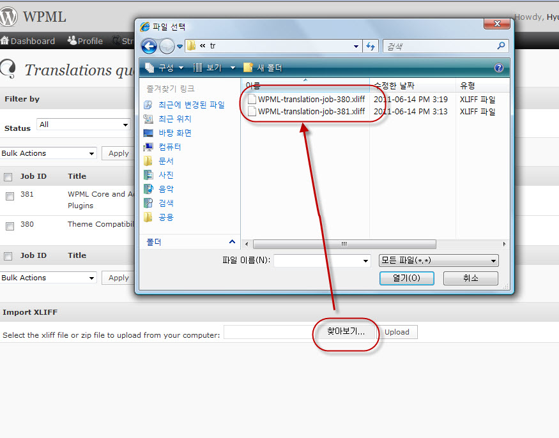Click the 새 폴더 new folder button

click(263, 68)
